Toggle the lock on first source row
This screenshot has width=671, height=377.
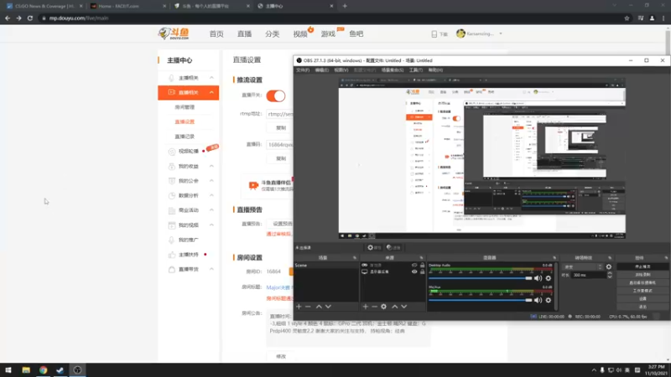423,266
